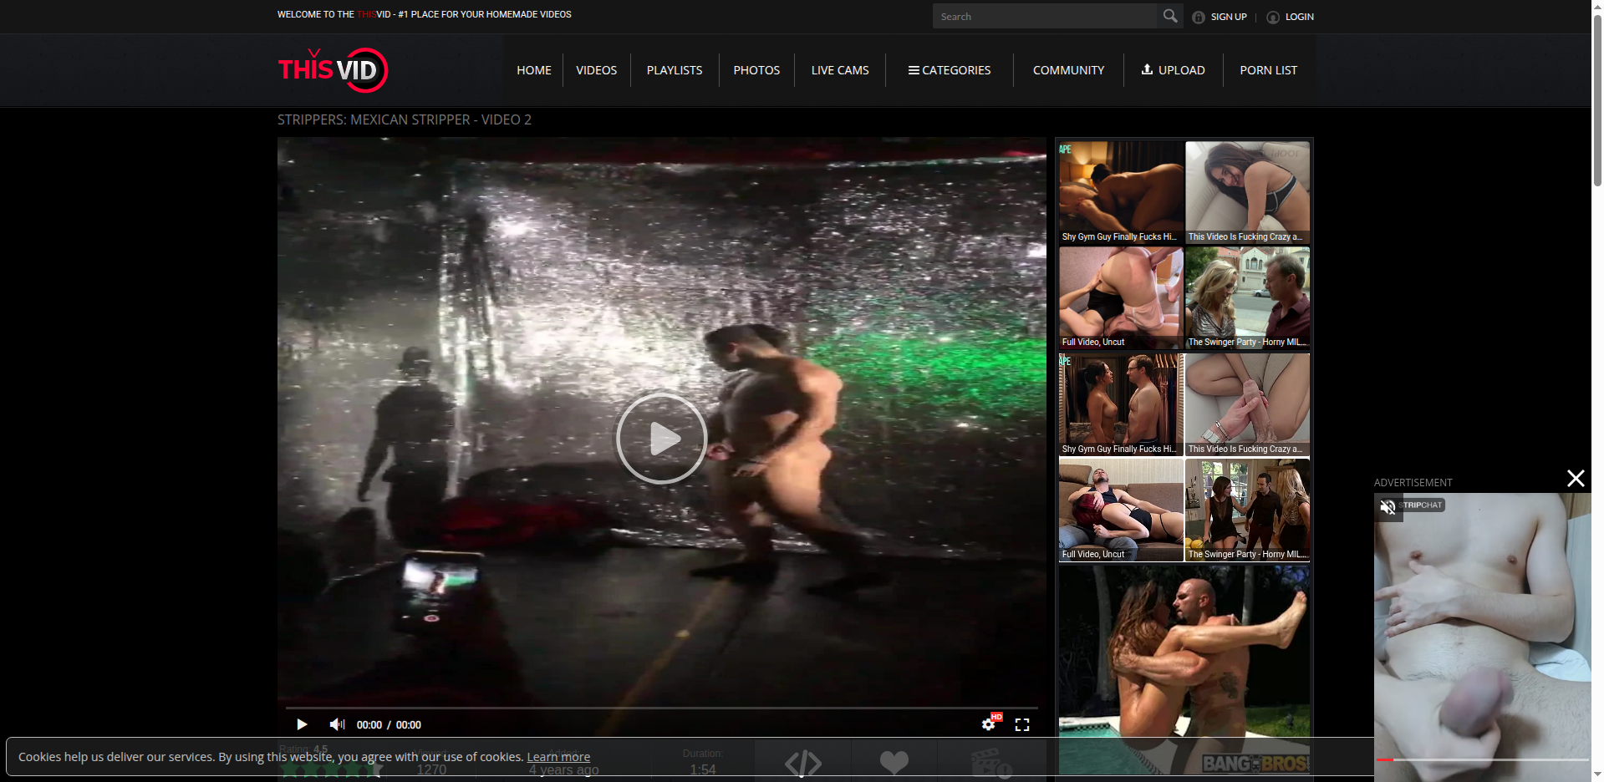Click the UPLOAD button with arrow icon

click(1174, 70)
